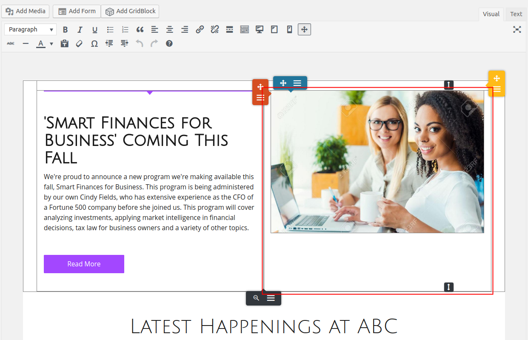Switch to the Text editor tab
528x340 pixels.
coord(516,14)
